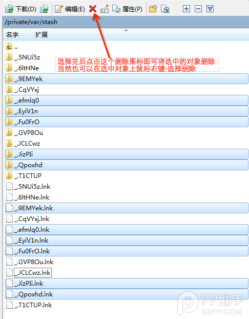This screenshot has height=319, width=249.
Task: Click file icon of _.T1CTUP.lnk row
Action: pyautogui.click(x=9, y=305)
